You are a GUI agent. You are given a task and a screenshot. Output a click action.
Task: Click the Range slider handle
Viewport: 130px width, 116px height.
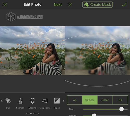point(94,115)
